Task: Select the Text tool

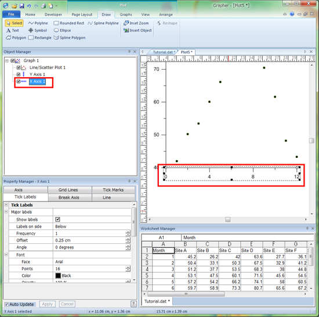Action: 13,31
